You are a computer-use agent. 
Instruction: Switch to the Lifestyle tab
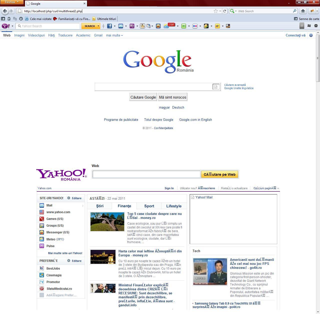(x=174, y=206)
